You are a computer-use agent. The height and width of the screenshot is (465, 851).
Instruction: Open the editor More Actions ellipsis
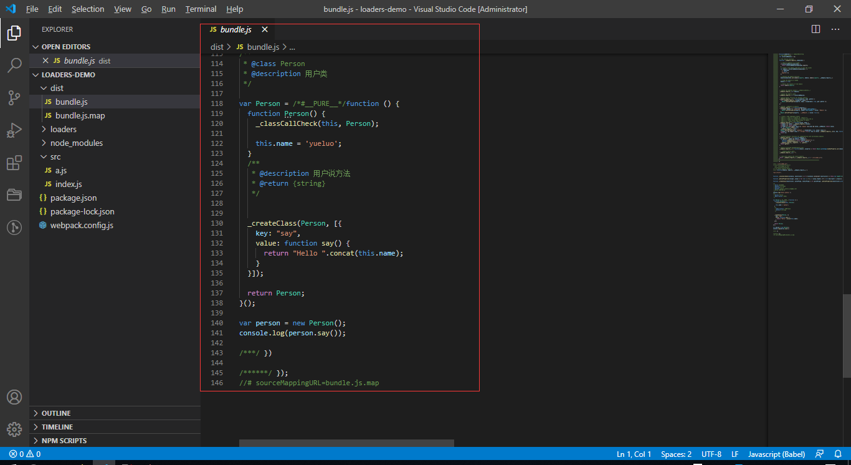(835, 29)
